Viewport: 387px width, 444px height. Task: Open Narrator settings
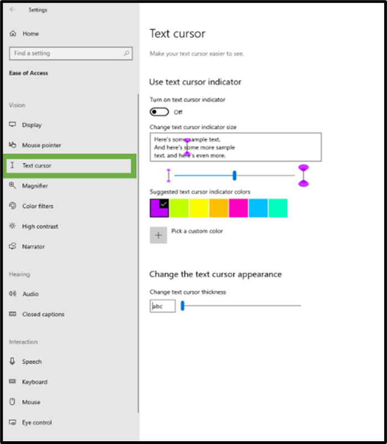[33, 247]
